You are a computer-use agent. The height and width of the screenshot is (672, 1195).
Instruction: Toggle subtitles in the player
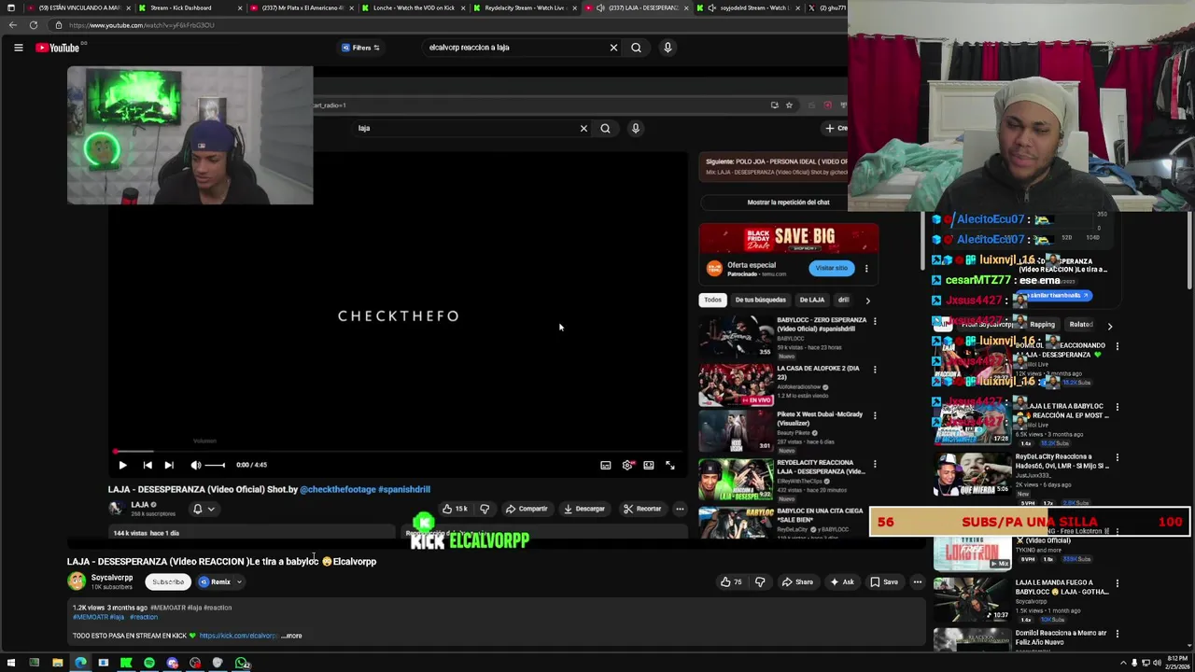click(606, 465)
